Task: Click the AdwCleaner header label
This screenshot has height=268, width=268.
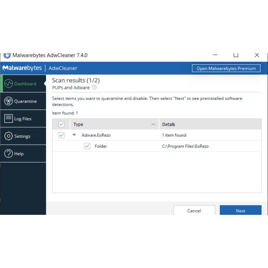Action: pos(63,68)
